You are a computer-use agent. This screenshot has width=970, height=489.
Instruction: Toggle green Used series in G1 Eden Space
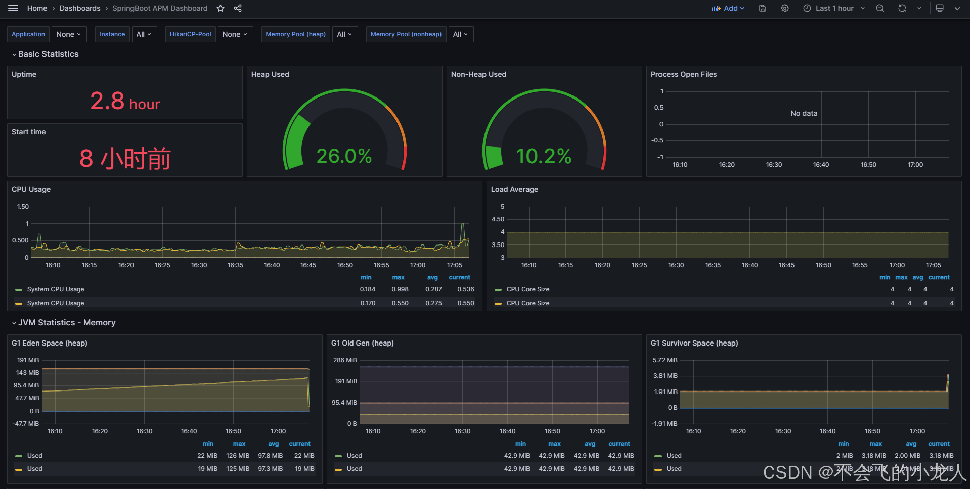tap(35, 456)
